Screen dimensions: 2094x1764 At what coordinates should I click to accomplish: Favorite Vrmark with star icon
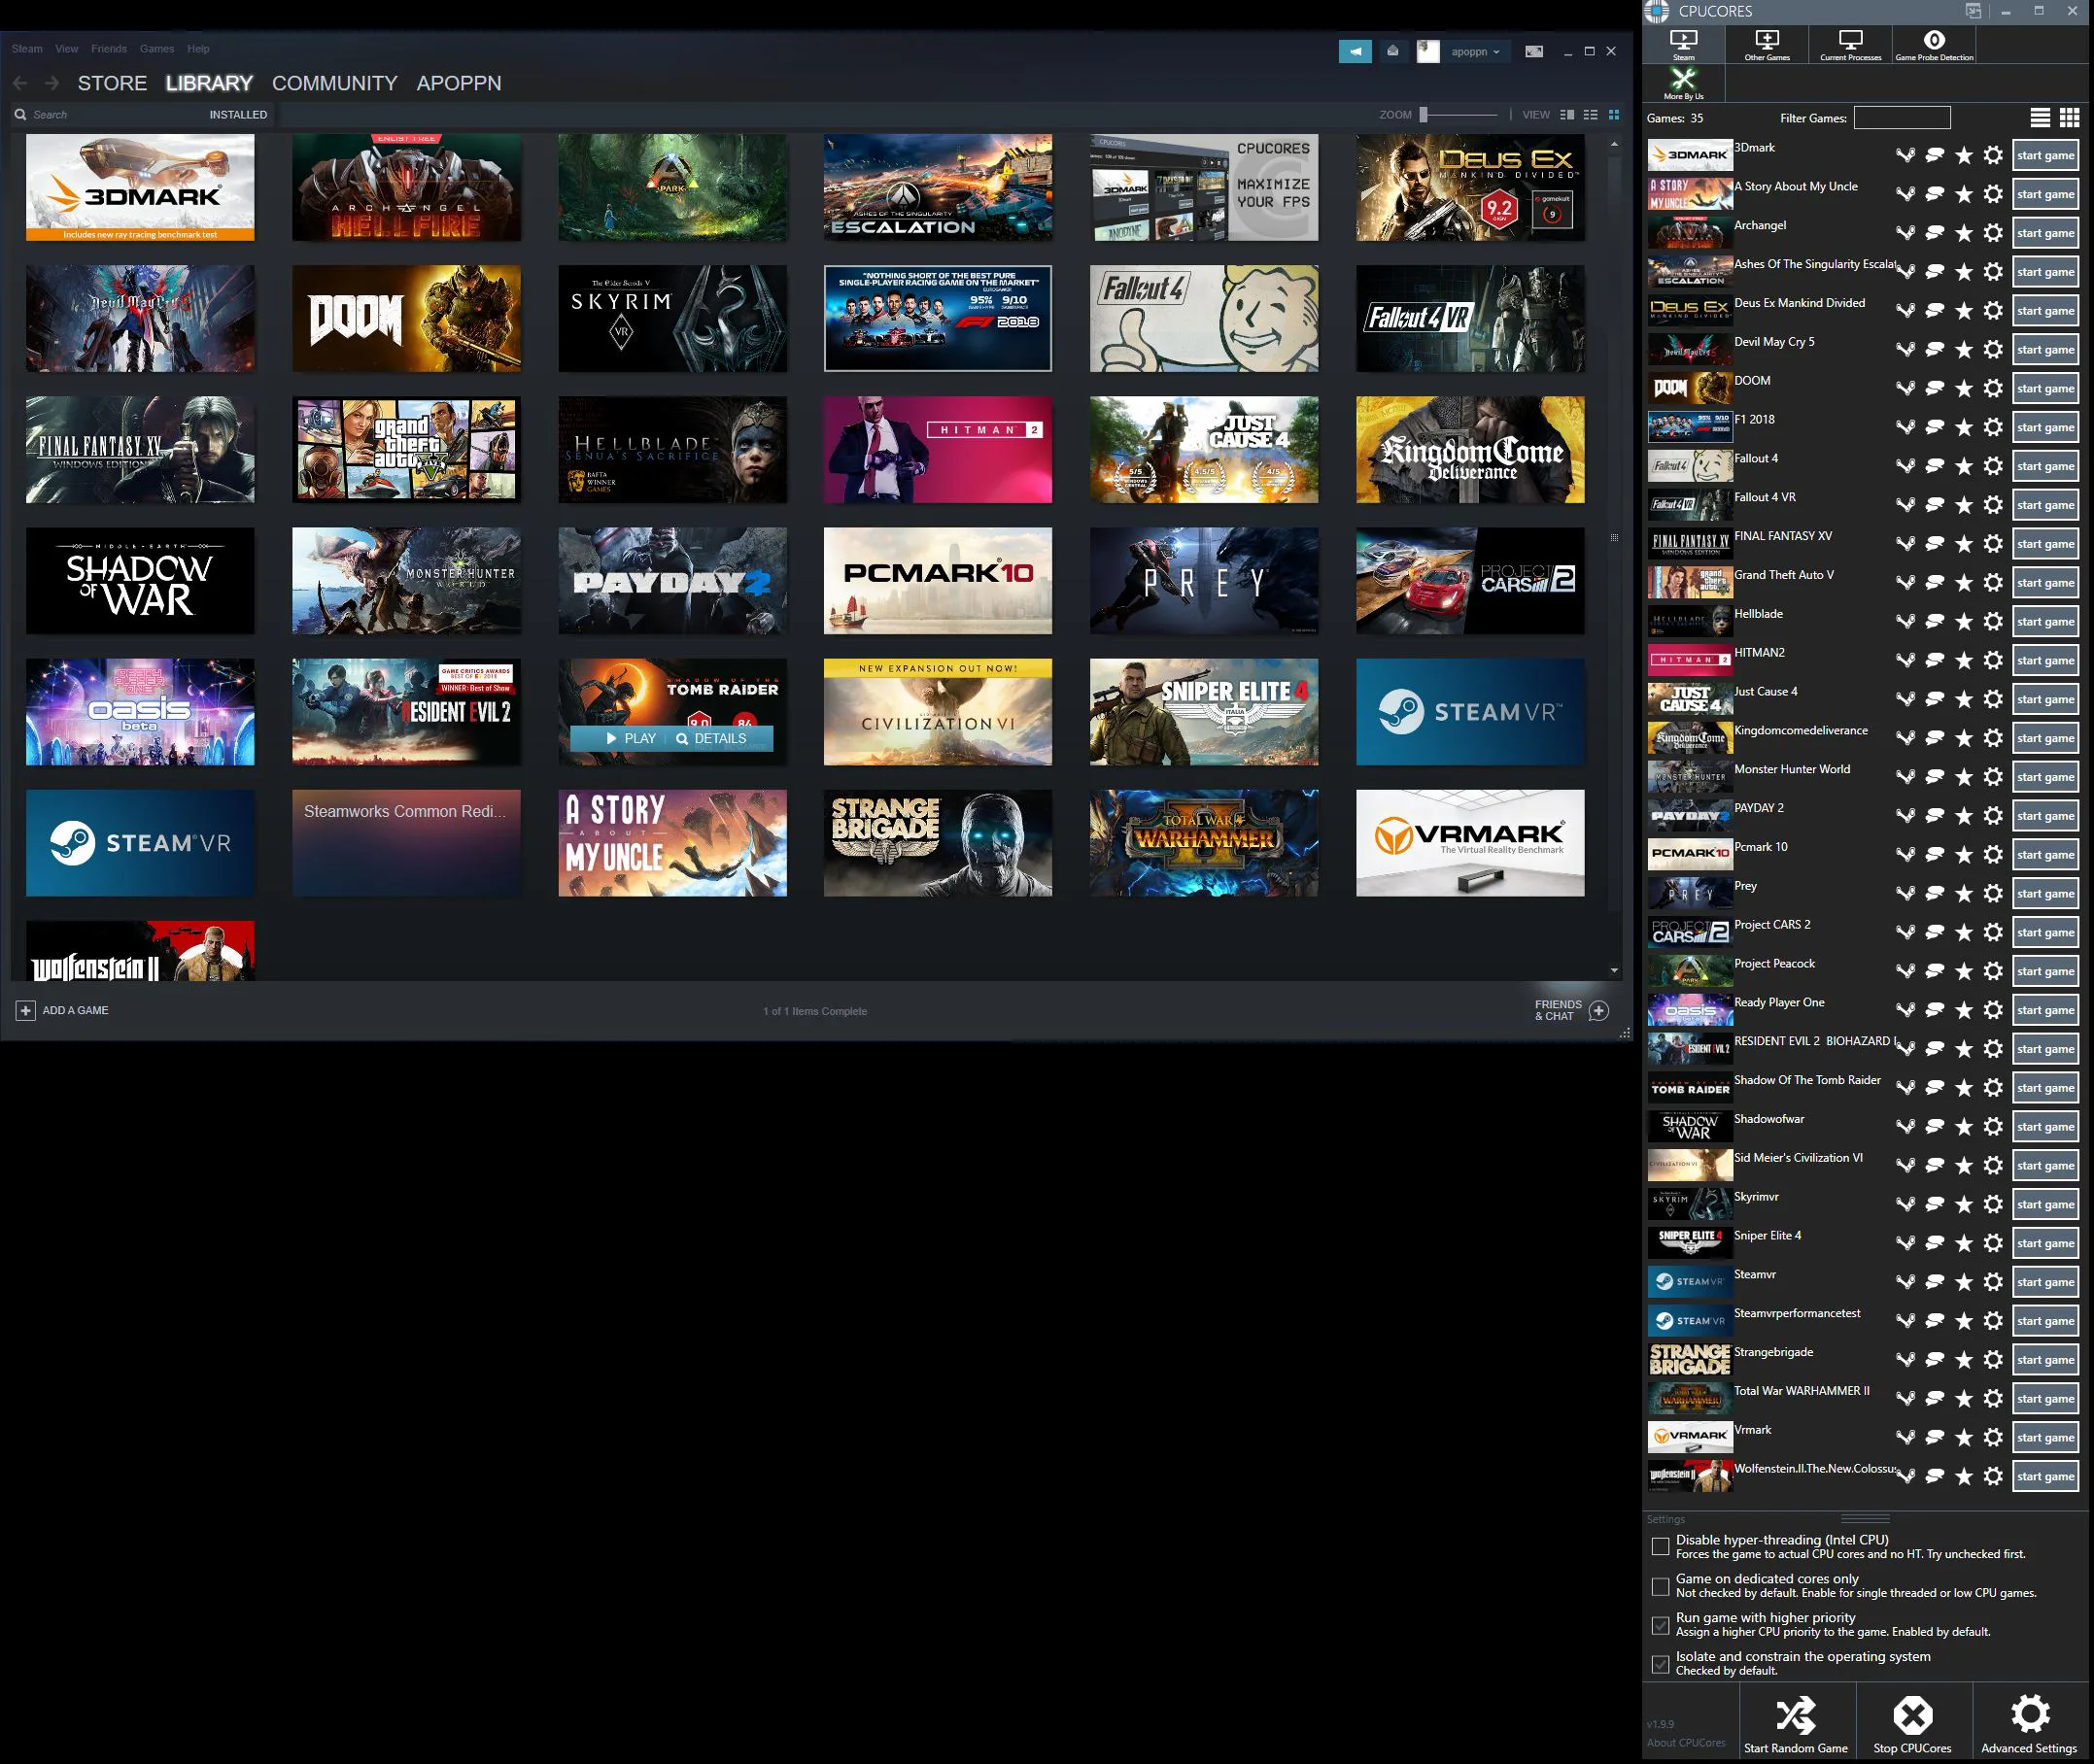[1964, 1438]
